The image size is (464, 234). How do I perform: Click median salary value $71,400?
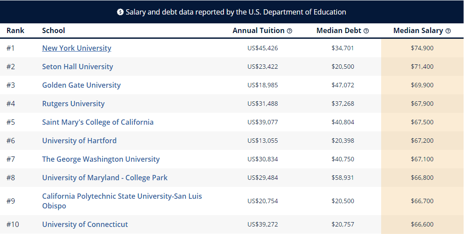[422, 67]
